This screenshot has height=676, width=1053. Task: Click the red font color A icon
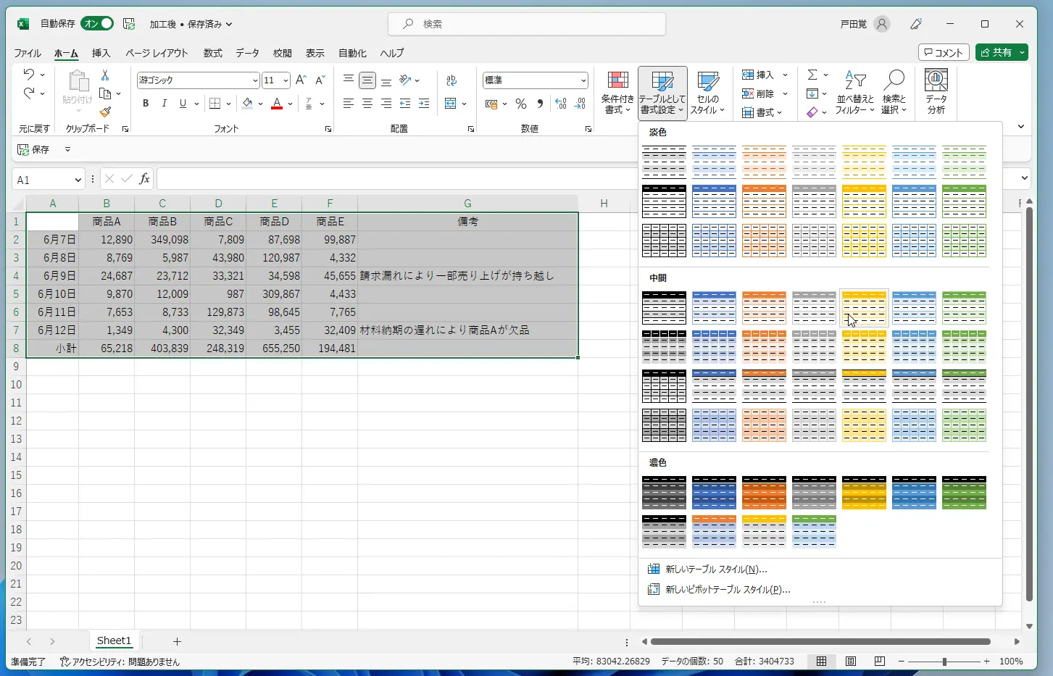276,104
